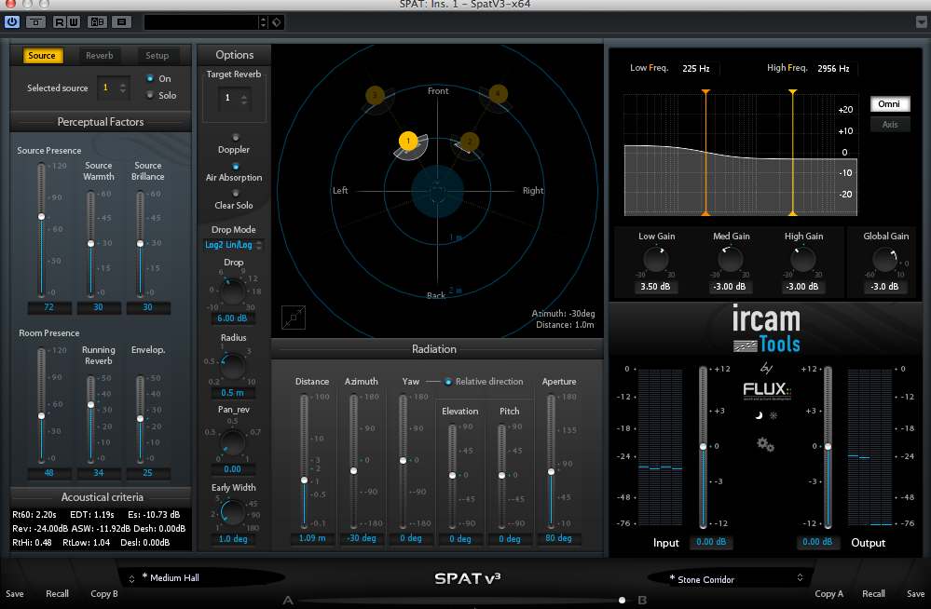Screen dimensions: 931x609
Task: Click the Source Presence slider handle
Action: (41, 216)
